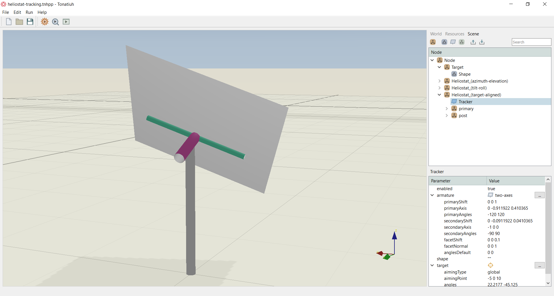The image size is (554, 296).
Task: Click the insert component icon
Action: tap(462, 42)
